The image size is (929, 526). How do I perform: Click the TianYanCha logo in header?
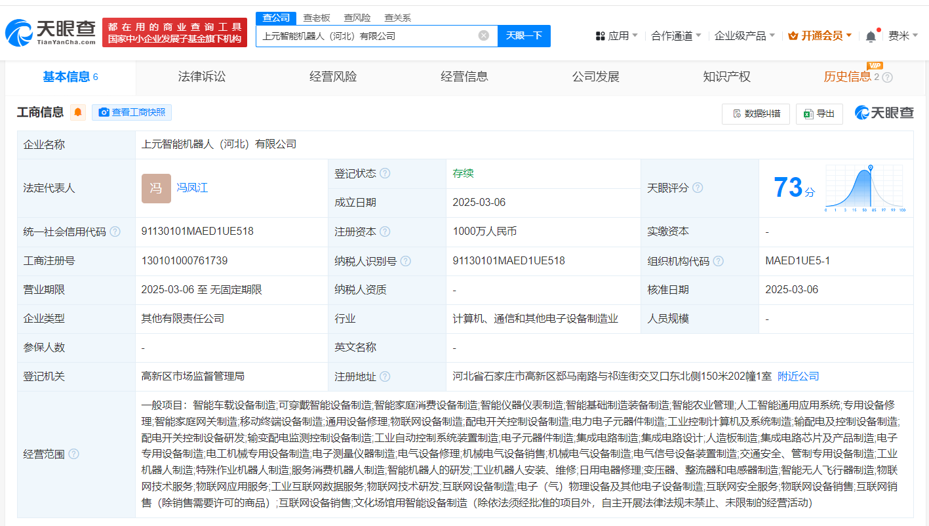51,32
